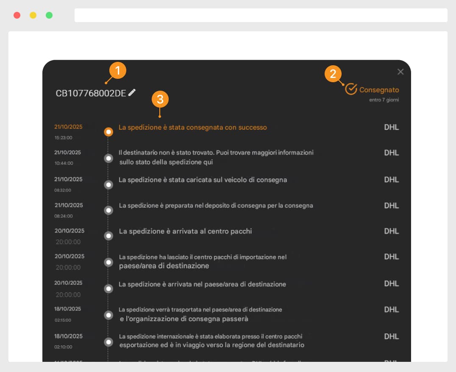
Task: Click the pencil edit icon beside tracking number
Action: pyautogui.click(x=132, y=92)
